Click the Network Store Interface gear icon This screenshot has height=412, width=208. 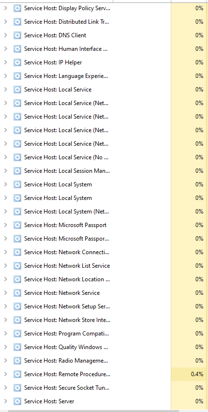tap(17, 320)
